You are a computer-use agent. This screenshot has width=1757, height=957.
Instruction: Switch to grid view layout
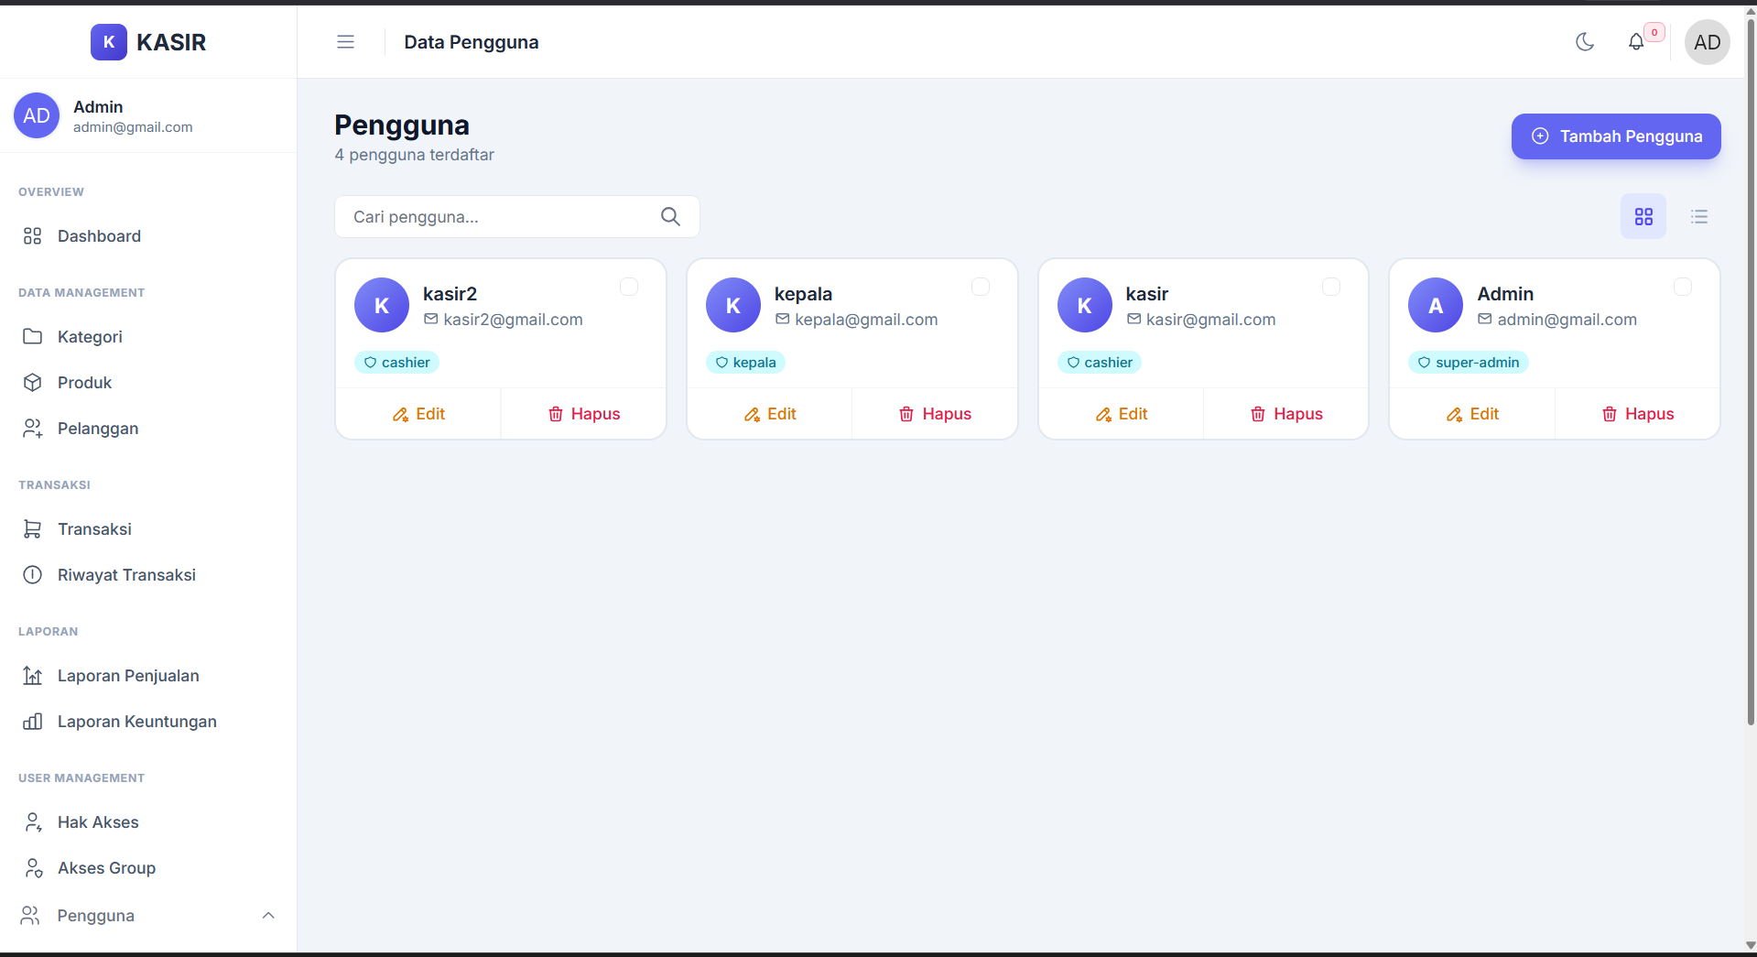1643,217
